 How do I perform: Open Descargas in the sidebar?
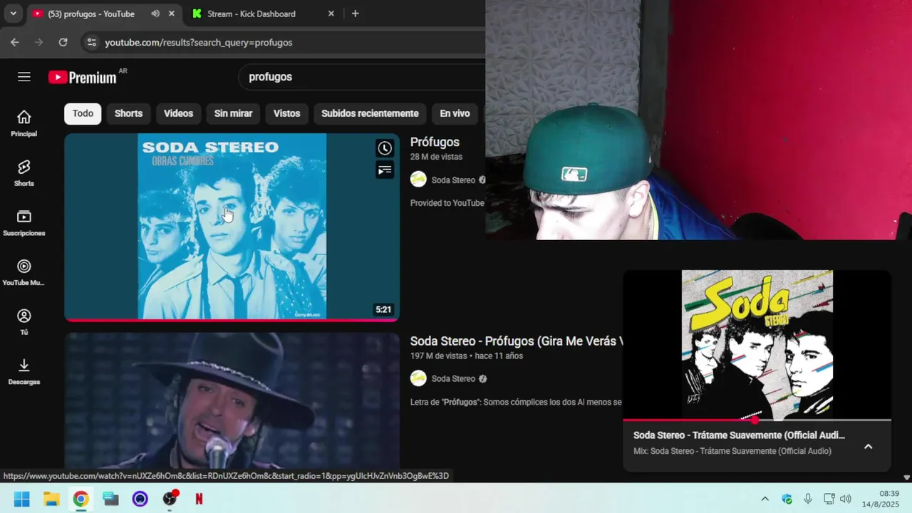coord(24,372)
